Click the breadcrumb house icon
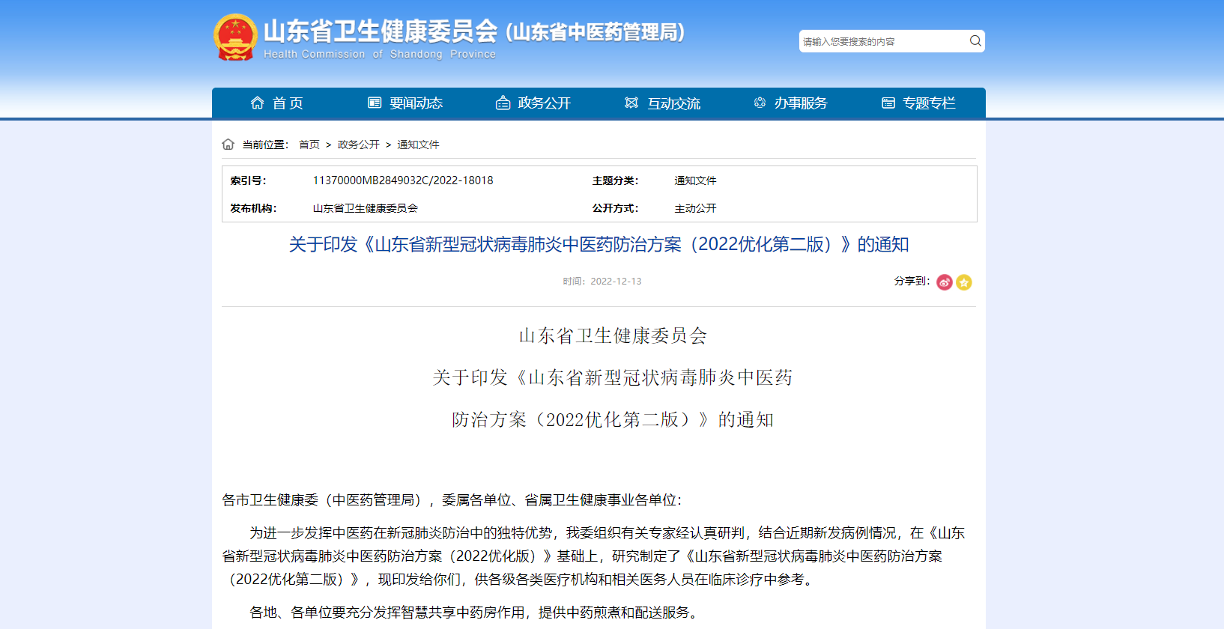 point(228,145)
